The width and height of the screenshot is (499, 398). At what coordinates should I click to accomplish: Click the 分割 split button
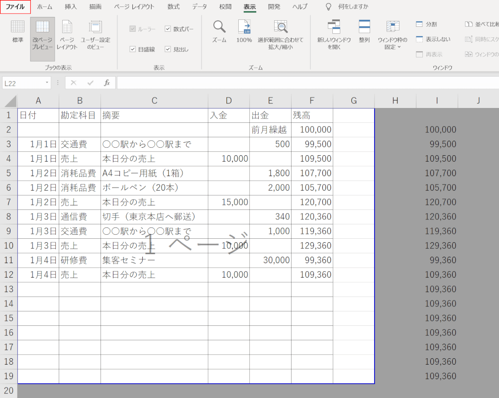pyautogui.click(x=426, y=24)
